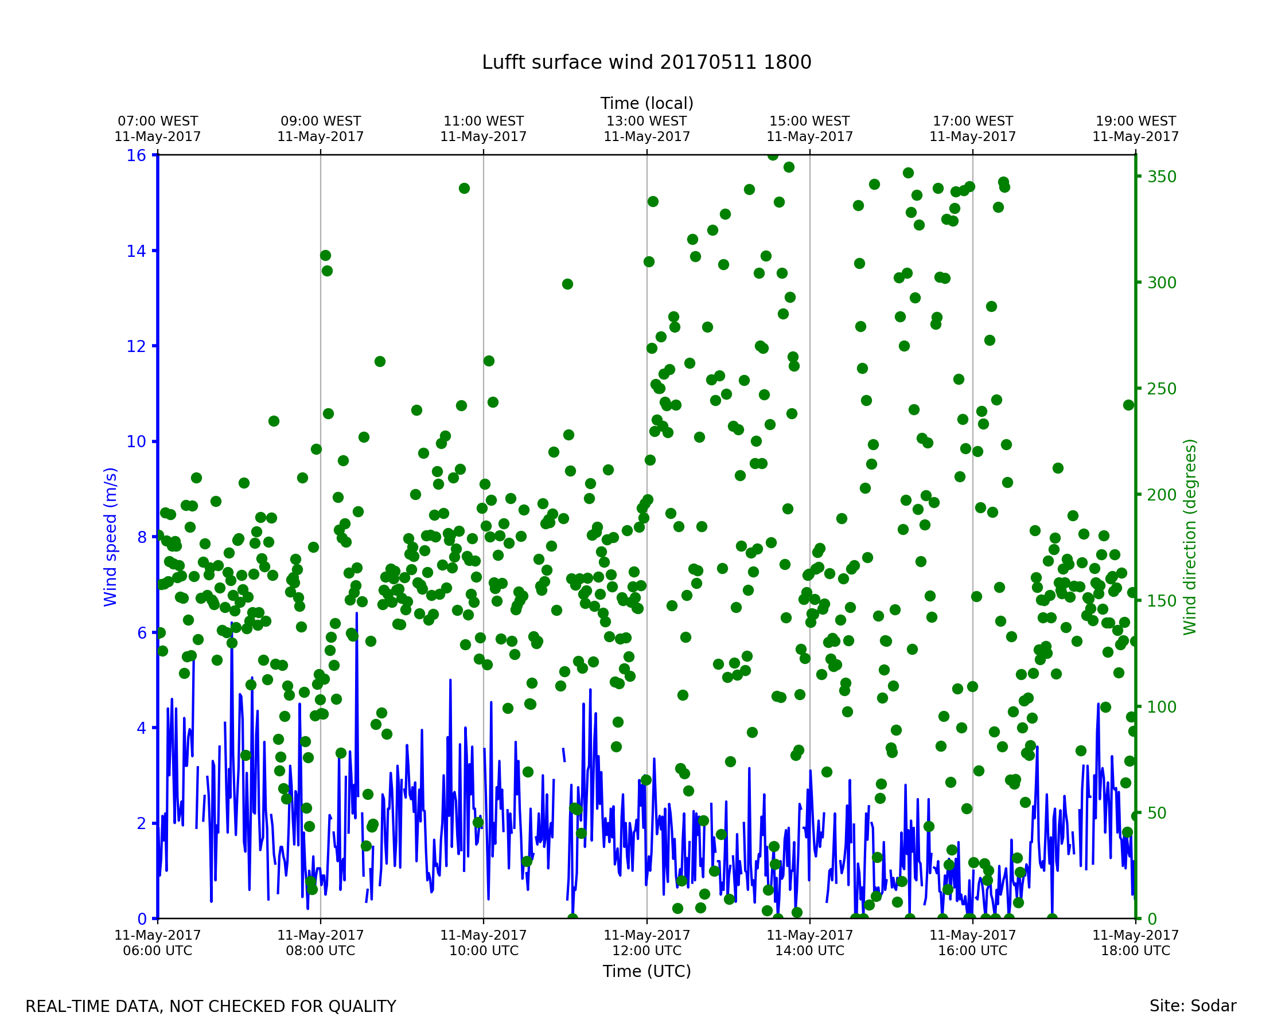This screenshot has height=1032, width=1262.
Task: Click the '16:00 UTC' bottom tick label
Action: (972, 951)
